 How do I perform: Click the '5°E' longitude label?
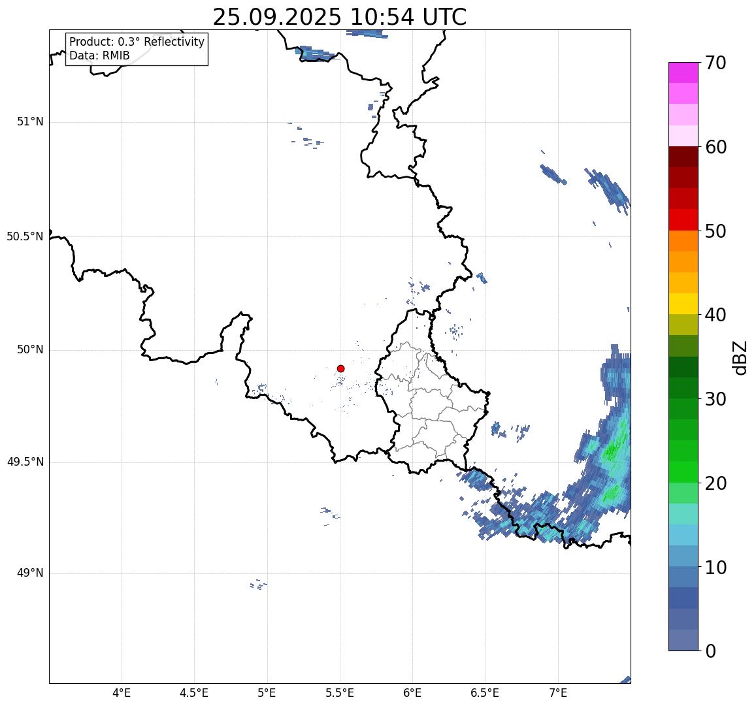pyautogui.click(x=267, y=693)
